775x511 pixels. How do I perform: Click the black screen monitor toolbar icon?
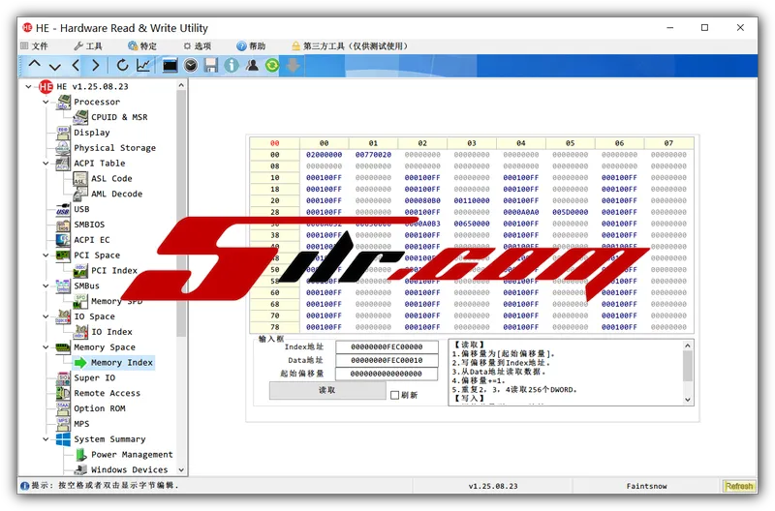(170, 65)
